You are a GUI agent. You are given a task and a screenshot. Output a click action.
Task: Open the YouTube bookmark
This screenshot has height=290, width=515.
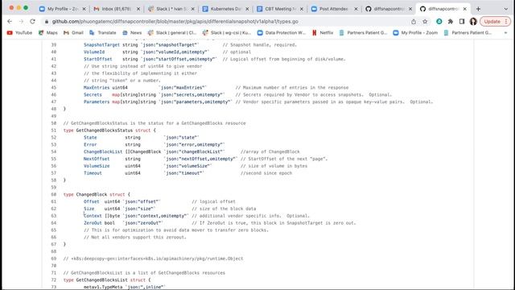coord(19,32)
